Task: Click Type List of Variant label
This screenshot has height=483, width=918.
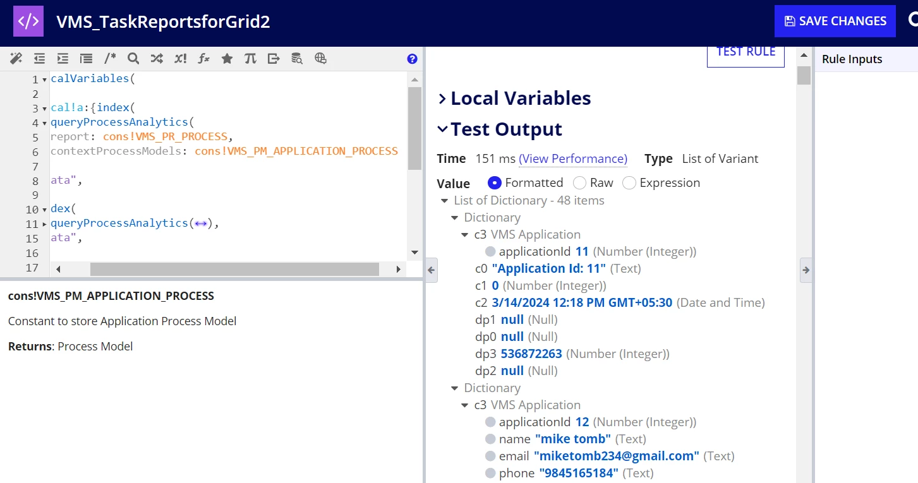Action: click(x=701, y=159)
